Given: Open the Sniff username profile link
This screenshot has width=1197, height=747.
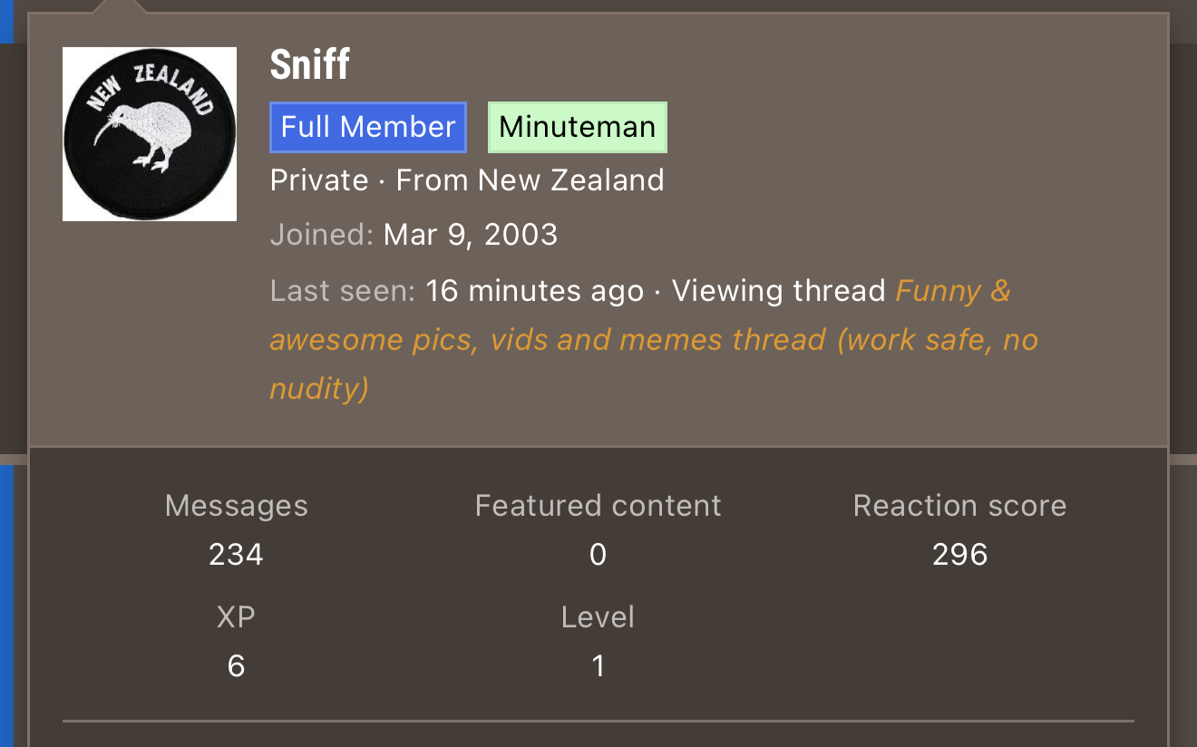Looking at the screenshot, I should (x=310, y=65).
